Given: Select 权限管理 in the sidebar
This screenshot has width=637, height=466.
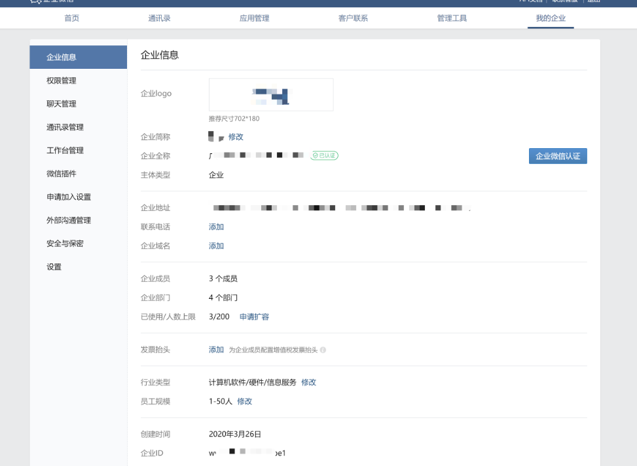Looking at the screenshot, I should click(x=62, y=81).
